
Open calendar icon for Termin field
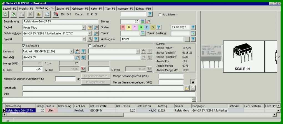143,33
